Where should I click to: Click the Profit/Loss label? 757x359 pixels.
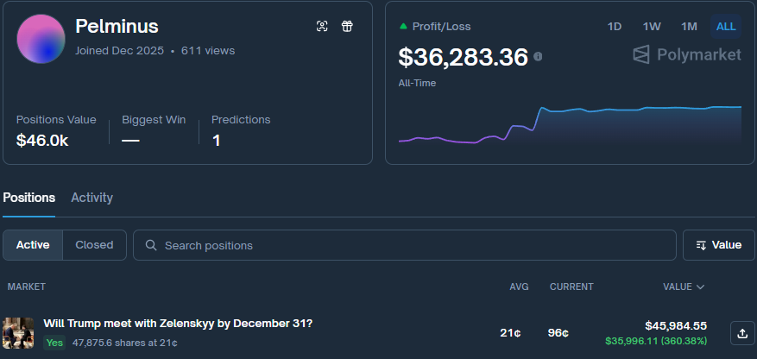(441, 27)
